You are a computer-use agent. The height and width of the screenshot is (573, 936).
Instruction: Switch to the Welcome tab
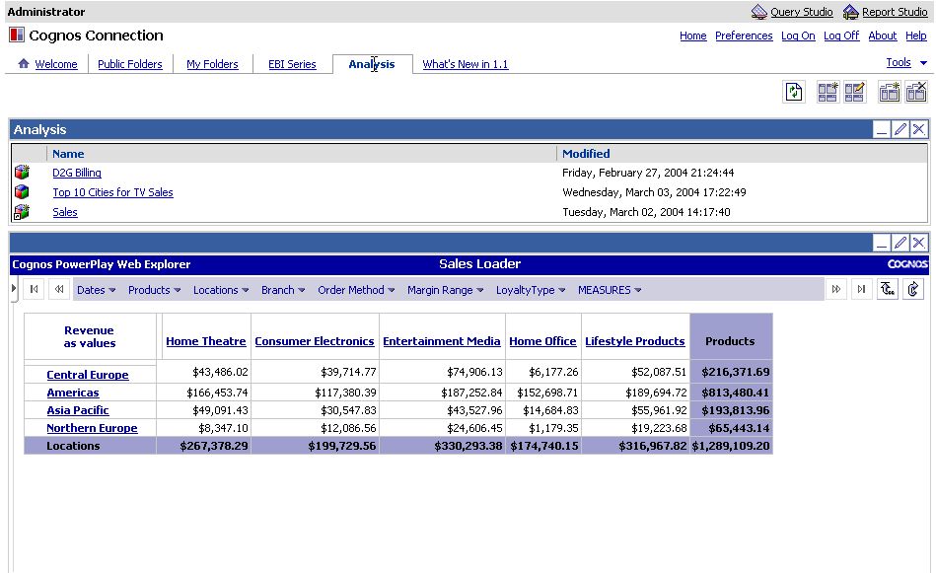pyautogui.click(x=56, y=64)
